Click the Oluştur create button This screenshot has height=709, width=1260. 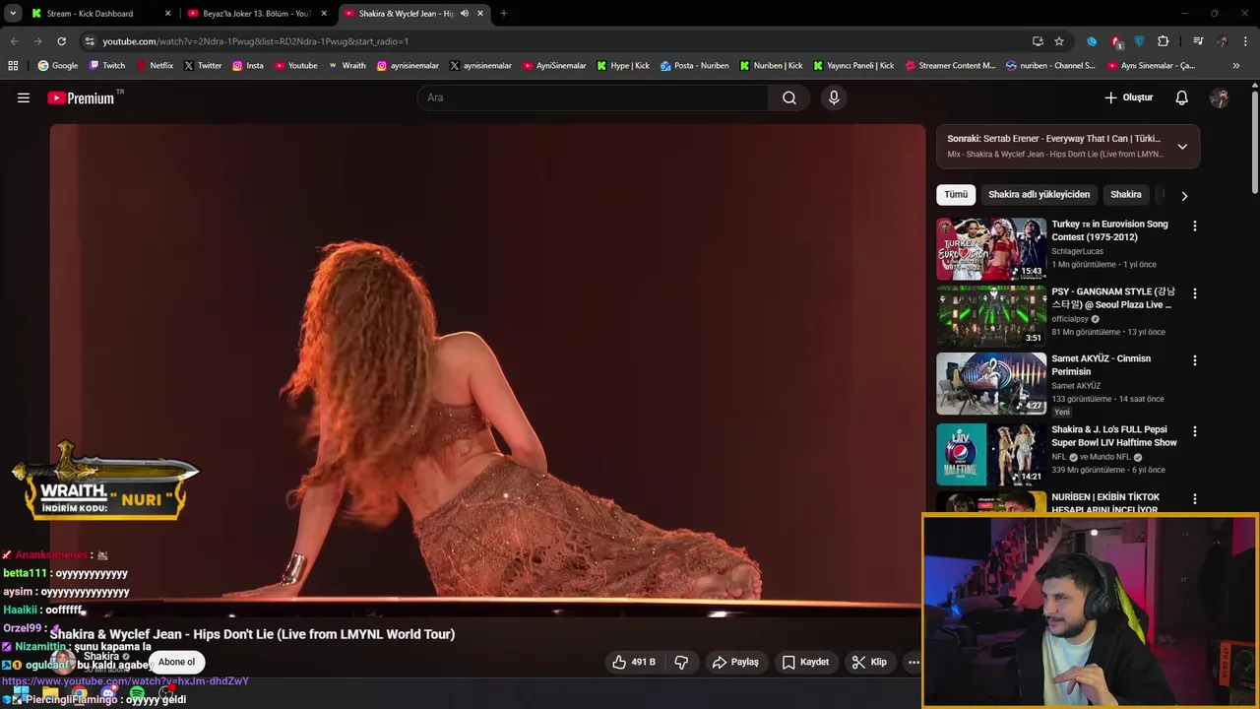click(x=1128, y=97)
